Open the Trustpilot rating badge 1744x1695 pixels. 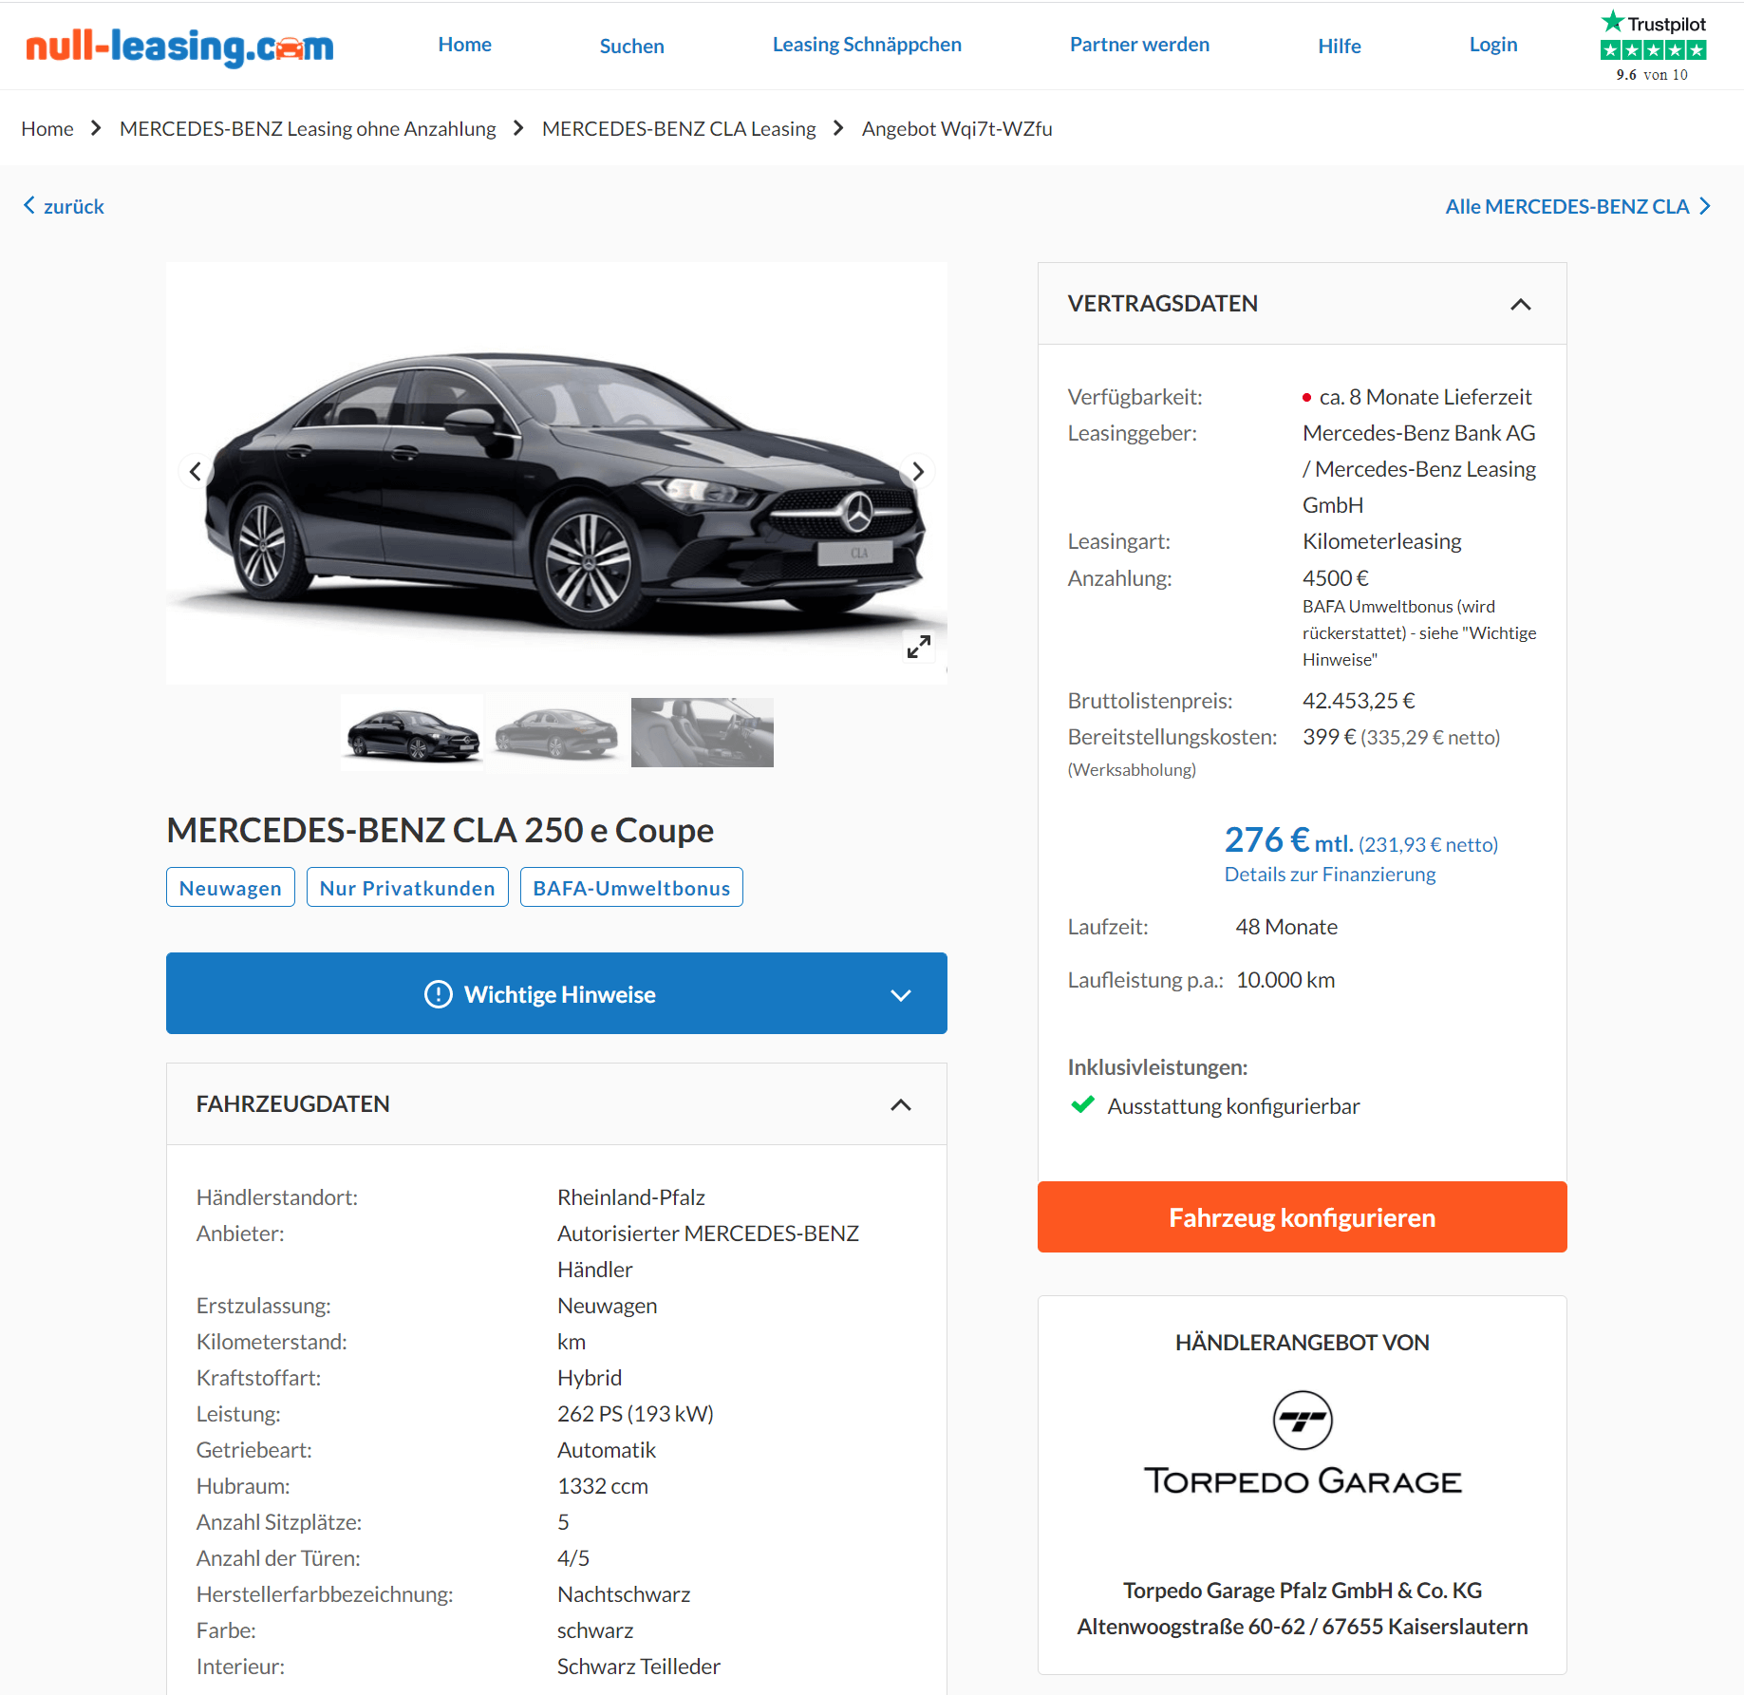click(1653, 46)
